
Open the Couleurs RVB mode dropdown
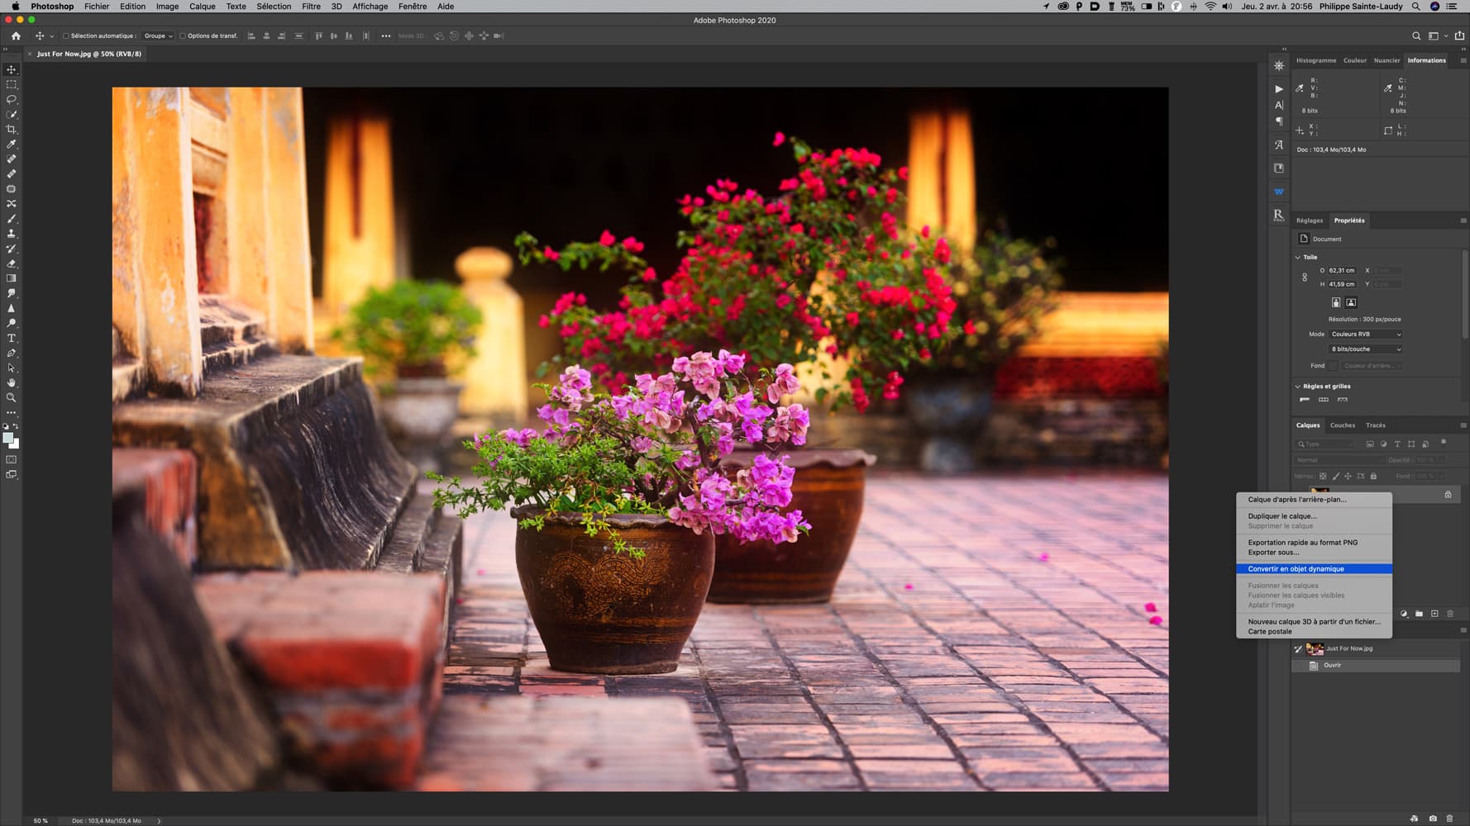1365,335
